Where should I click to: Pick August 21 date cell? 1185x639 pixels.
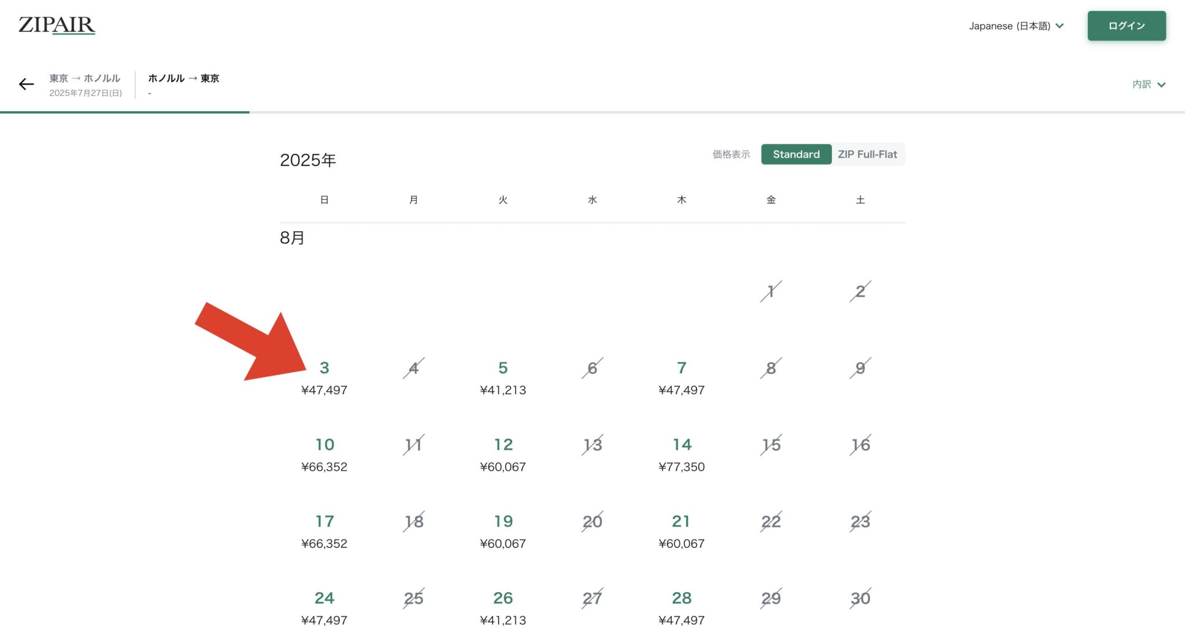point(681,531)
